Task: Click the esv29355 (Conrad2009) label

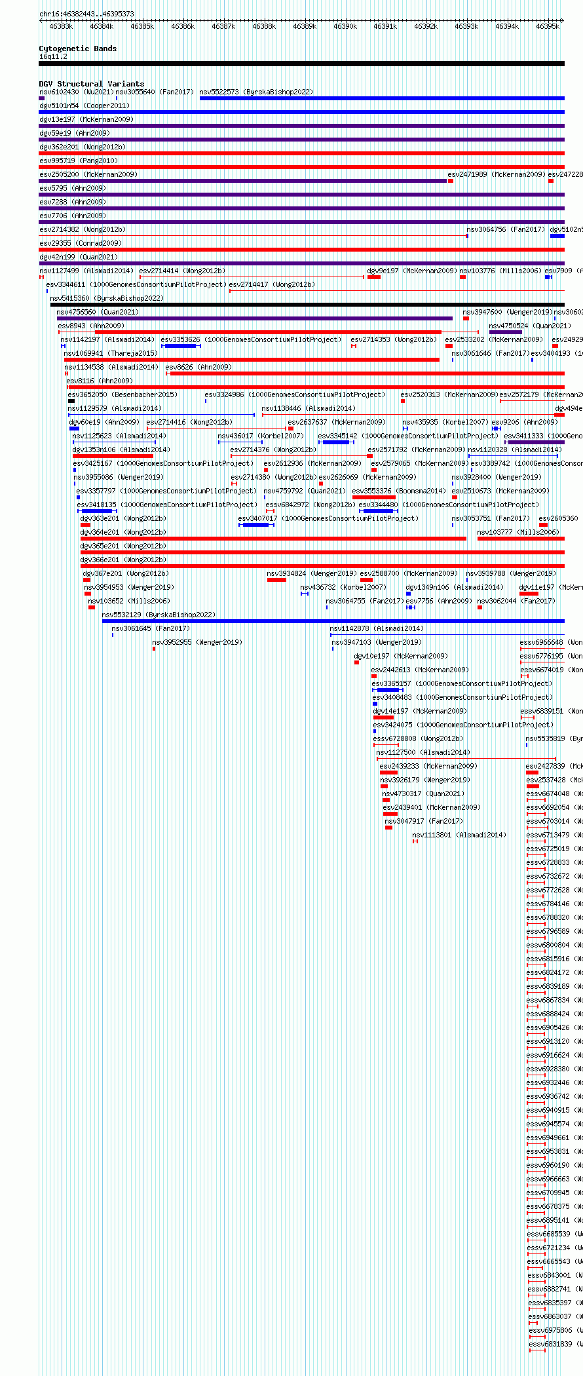Action: tap(81, 243)
